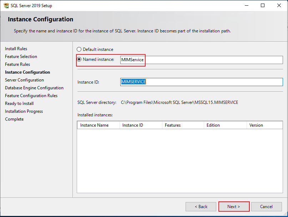Click the Instance Name column header
This screenshot has height=217, width=288.
(x=98, y=125)
